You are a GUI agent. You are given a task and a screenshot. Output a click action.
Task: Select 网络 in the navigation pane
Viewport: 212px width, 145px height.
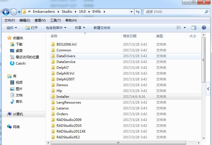(13, 127)
